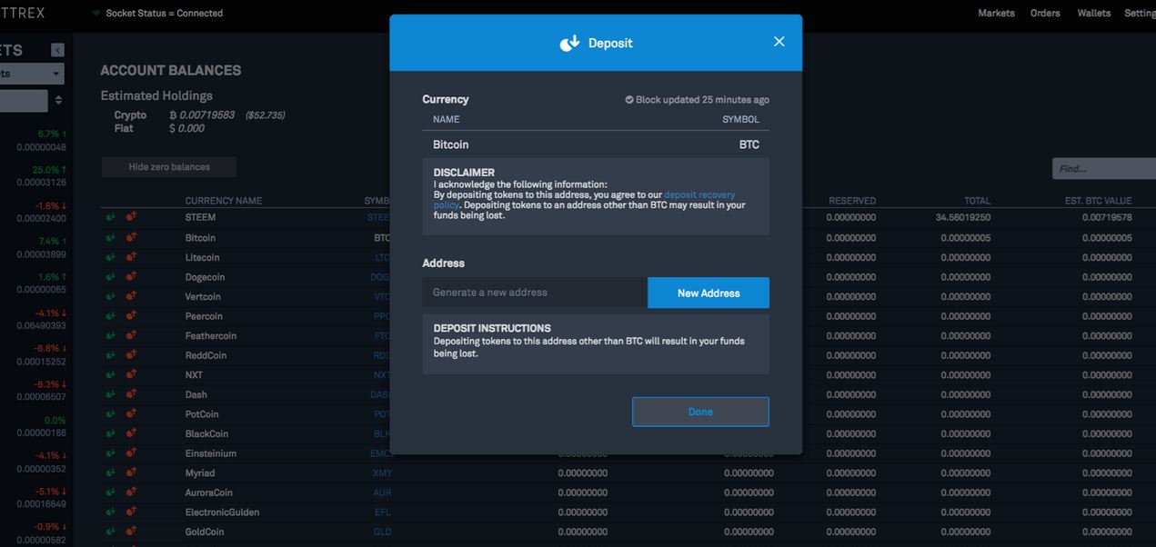Click Myriad's red withdraw icon

coord(131,472)
